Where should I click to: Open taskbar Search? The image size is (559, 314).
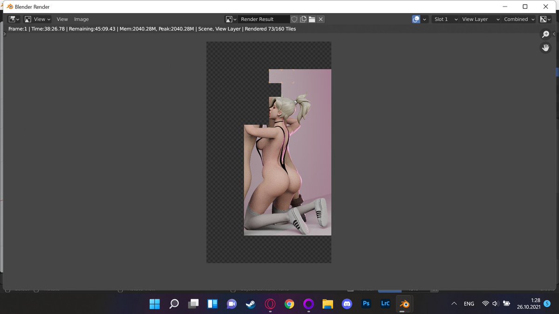(174, 304)
